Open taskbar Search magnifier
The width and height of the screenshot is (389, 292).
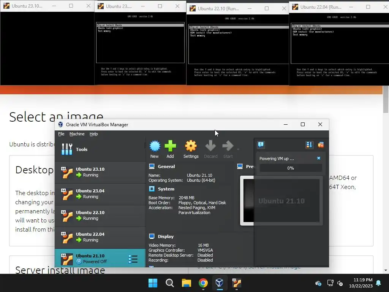pos(170,283)
